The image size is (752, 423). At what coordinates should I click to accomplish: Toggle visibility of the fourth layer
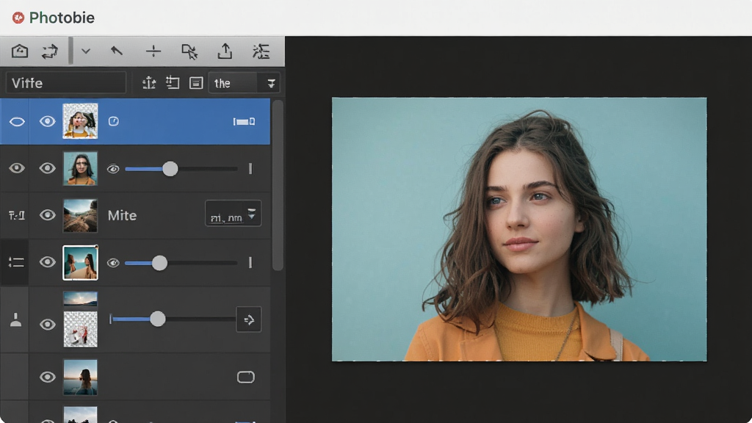click(x=47, y=262)
